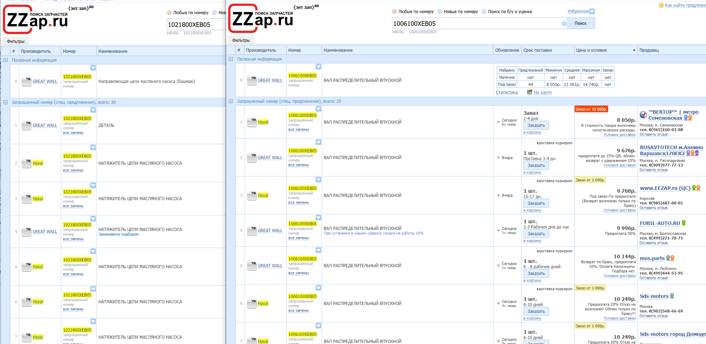Image resolution: width=706 pixels, height=344 pixels.
Task: Click the ВЕКТОР seller logo icon
Action: 643,115
